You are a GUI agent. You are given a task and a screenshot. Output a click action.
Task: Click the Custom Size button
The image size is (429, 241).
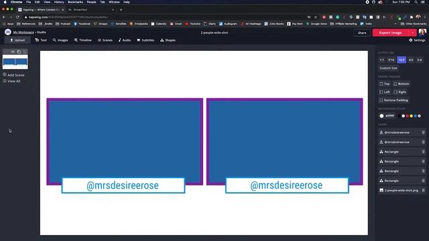[388, 68]
